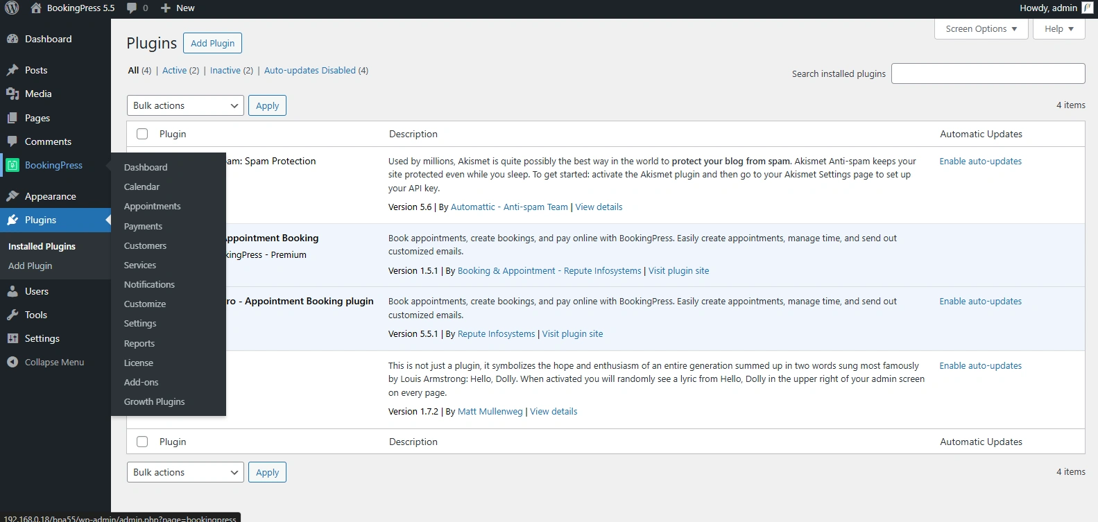Click the plus icon beside New
Image resolution: width=1098 pixels, height=522 pixels.
tap(165, 8)
